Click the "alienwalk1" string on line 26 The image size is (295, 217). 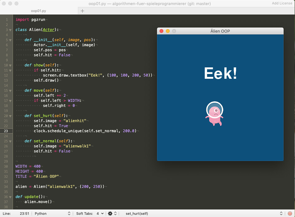coord(77,146)
